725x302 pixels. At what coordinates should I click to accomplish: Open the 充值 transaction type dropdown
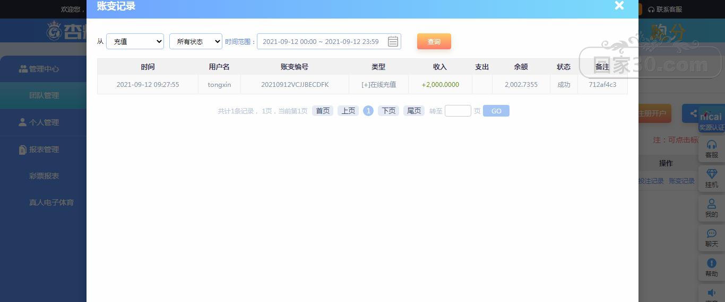pyautogui.click(x=135, y=41)
